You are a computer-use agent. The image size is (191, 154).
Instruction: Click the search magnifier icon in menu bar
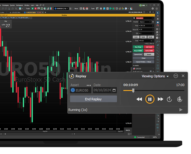pos(41,5)
